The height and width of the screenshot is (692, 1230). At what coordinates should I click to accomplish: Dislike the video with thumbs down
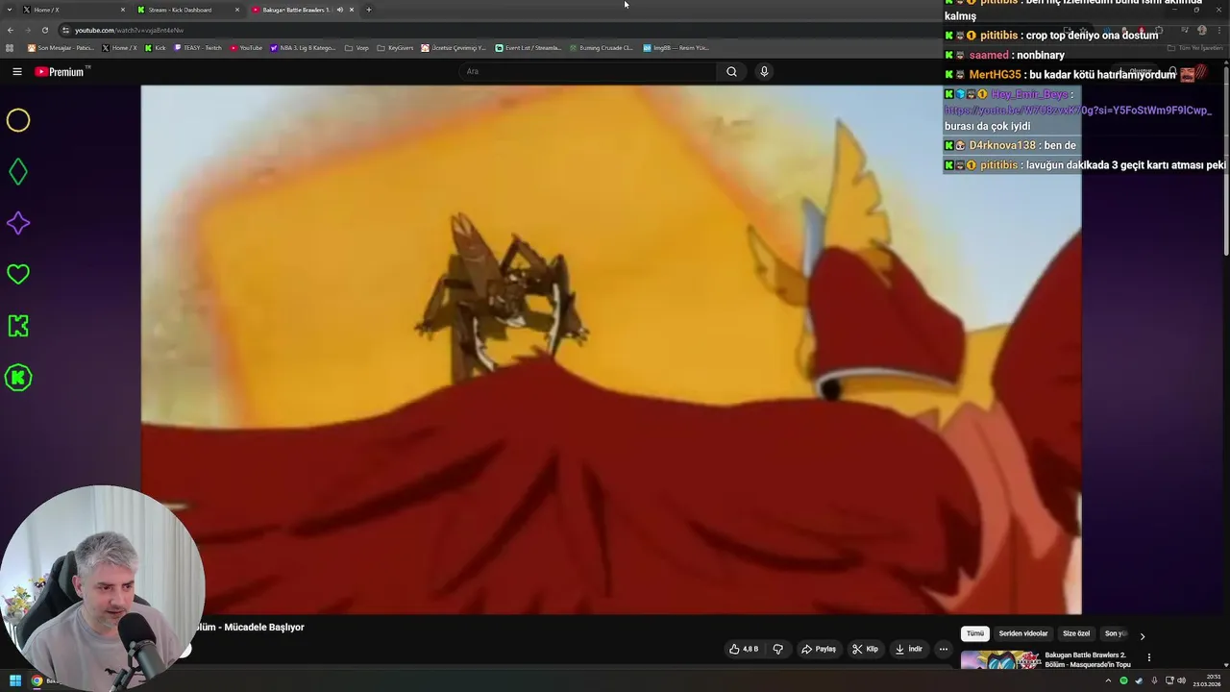coord(778,649)
